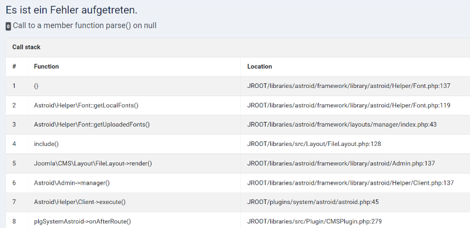Image resolution: width=470 pixels, height=228 pixels.
Task: Click the Font.php:137 location path
Action: [x=348, y=86]
